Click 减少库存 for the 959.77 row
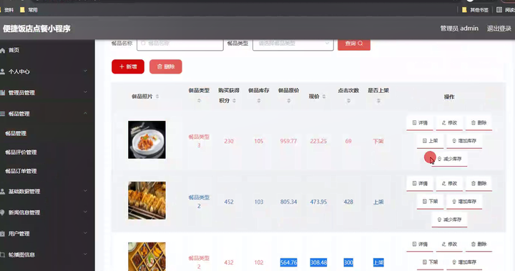Screen dimensions: 515x271 449,159
